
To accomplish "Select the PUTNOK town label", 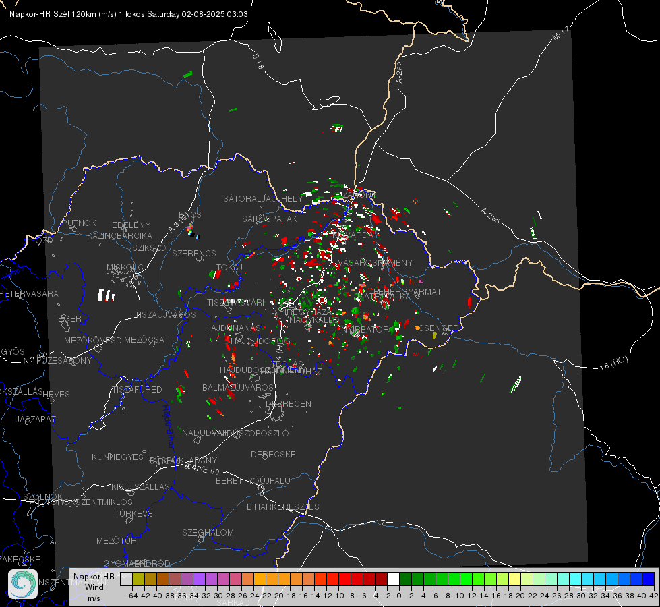I will click(x=80, y=223).
